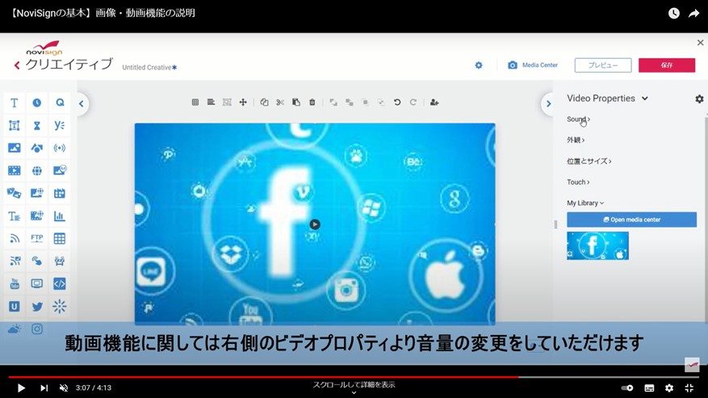708x398 pixels.
Task: Undo the last action
Action: click(x=397, y=103)
